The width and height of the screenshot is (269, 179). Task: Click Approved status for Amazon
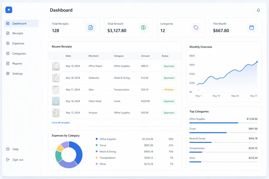pyautogui.click(x=169, y=113)
